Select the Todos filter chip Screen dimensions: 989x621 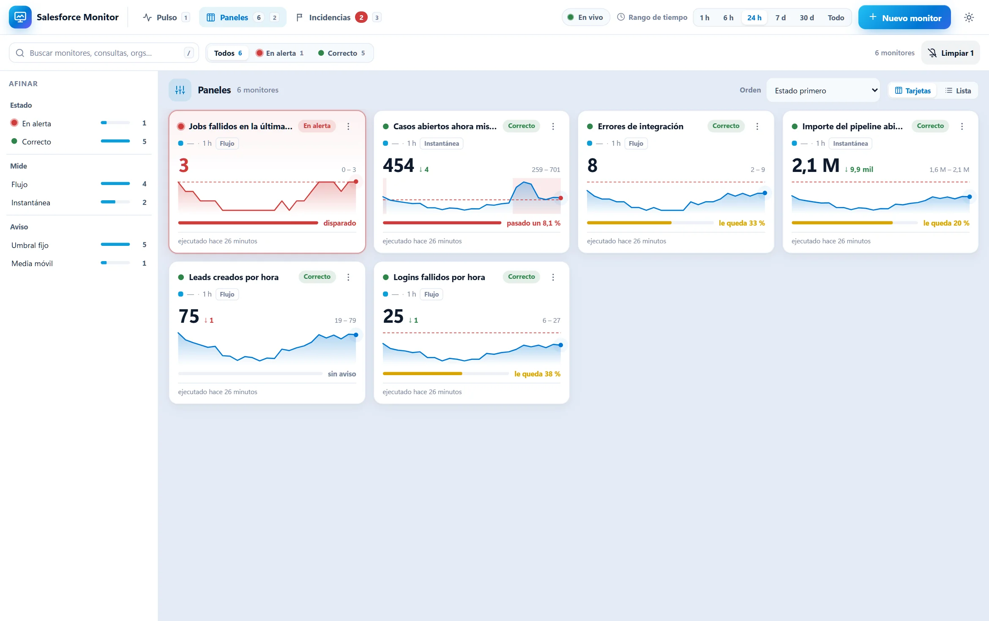click(228, 53)
